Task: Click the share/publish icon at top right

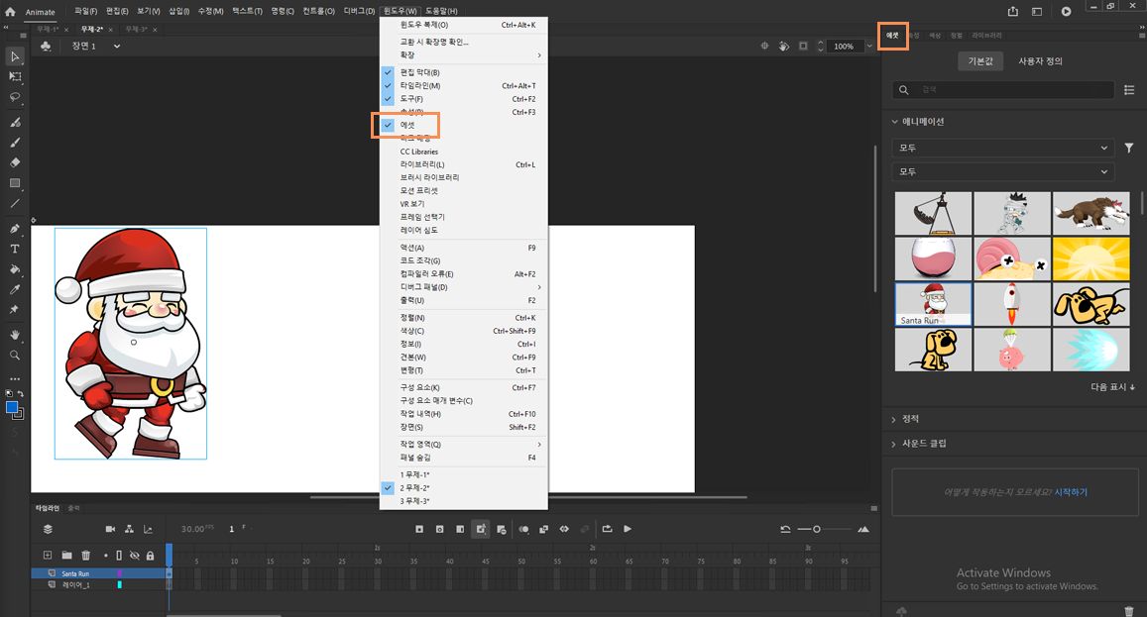Action: point(1013,11)
